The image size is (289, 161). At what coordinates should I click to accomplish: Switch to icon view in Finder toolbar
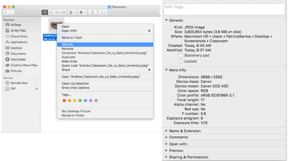click(x=45, y=12)
